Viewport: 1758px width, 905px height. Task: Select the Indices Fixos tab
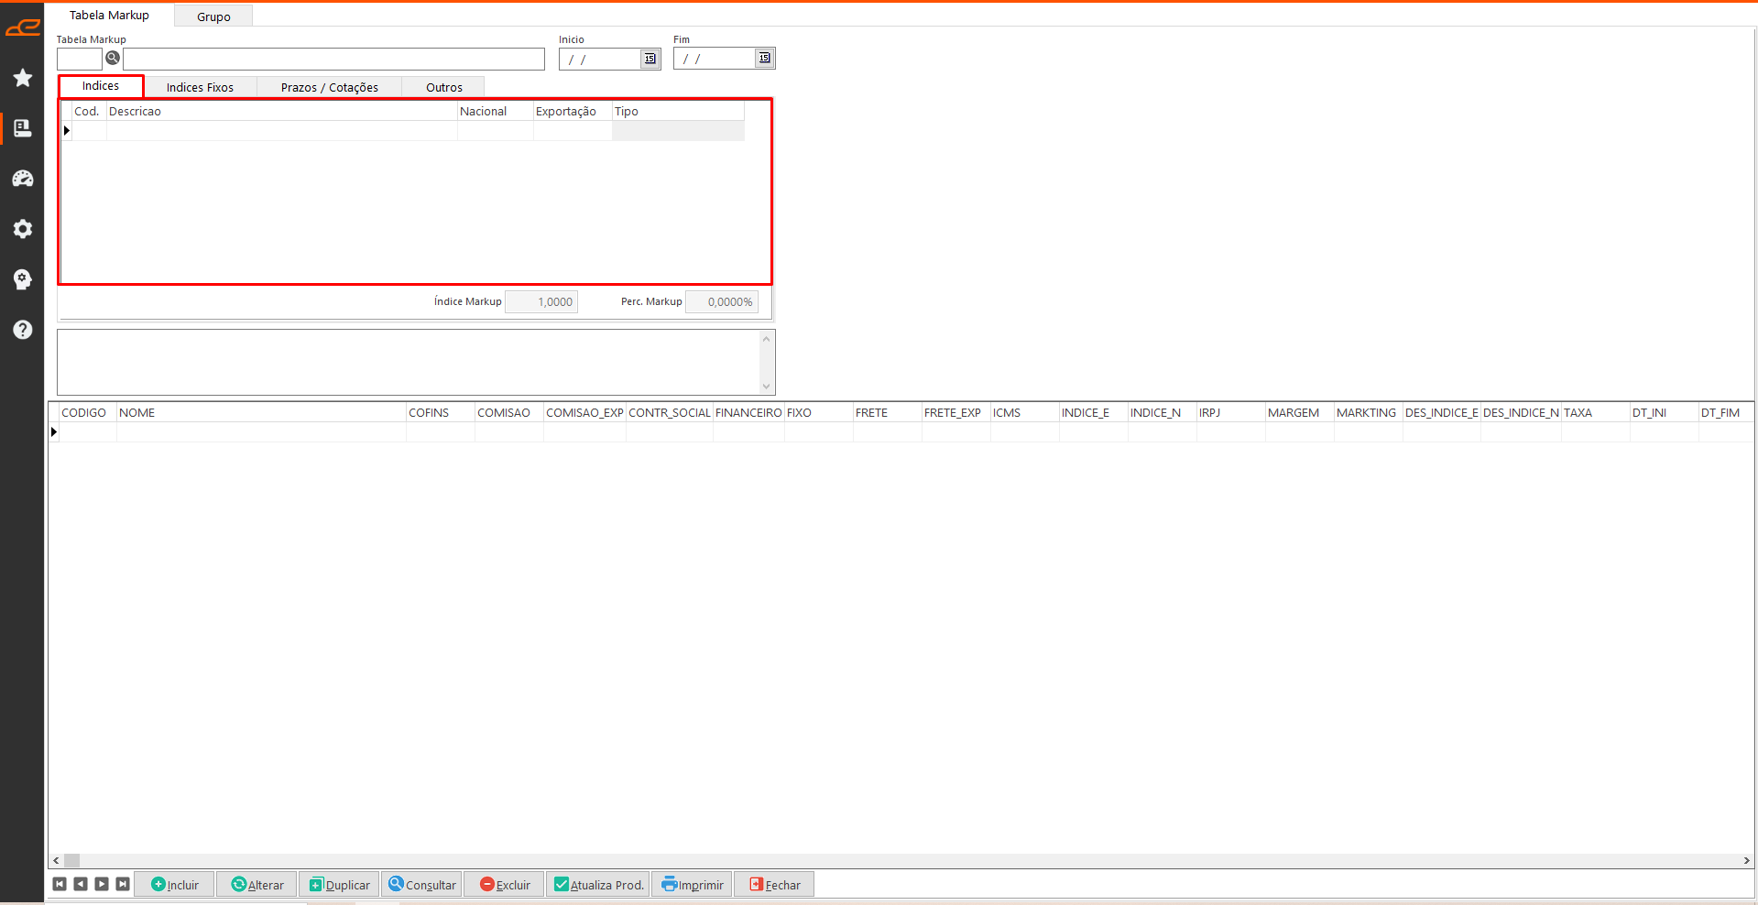click(x=200, y=87)
